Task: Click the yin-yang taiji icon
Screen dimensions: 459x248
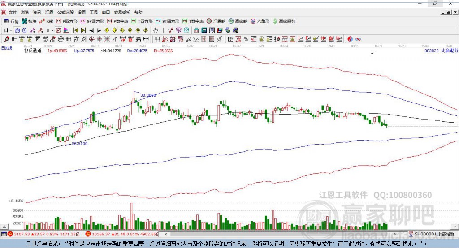Action: point(350,39)
